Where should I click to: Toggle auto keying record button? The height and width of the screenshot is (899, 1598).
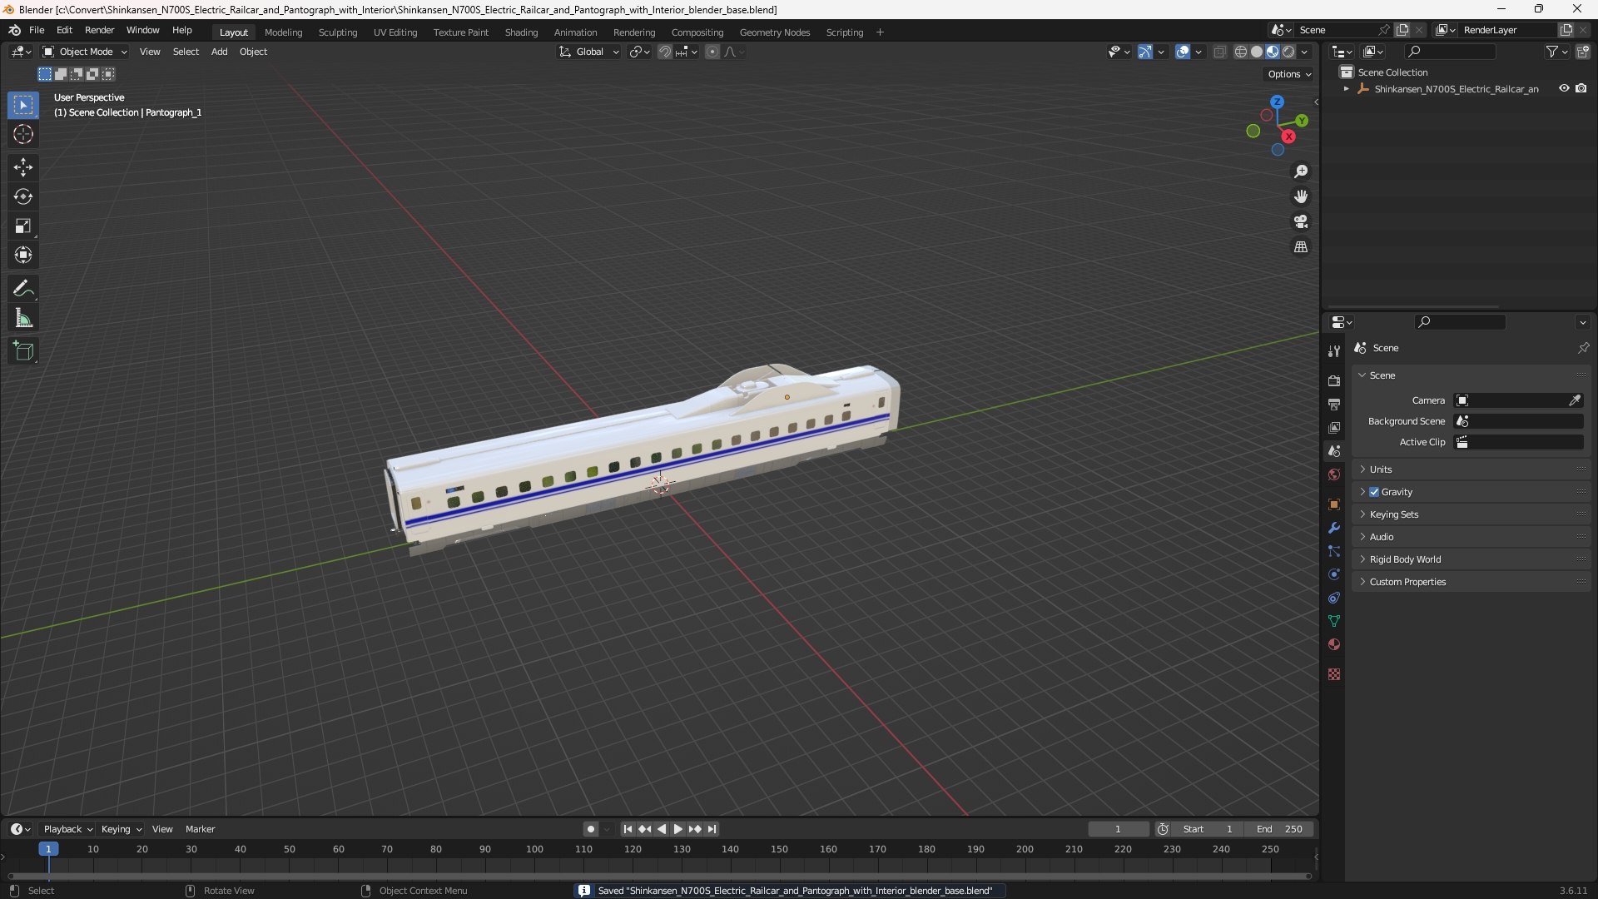point(591,829)
